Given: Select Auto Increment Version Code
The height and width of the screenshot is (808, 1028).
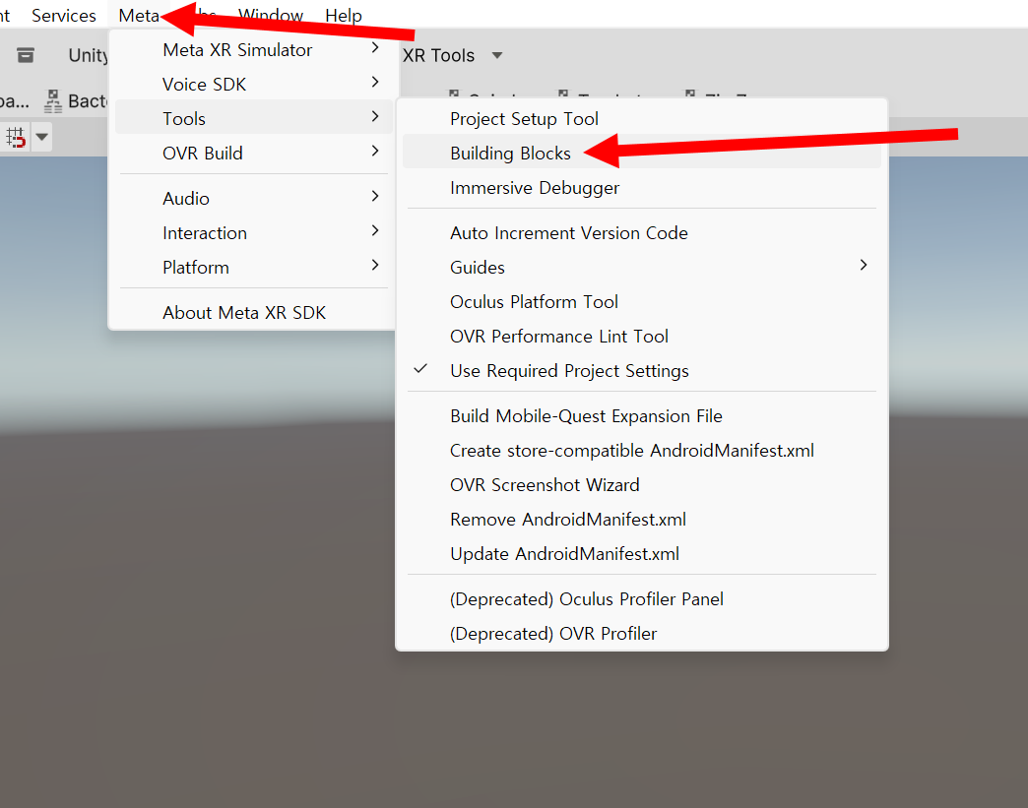Looking at the screenshot, I should point(642,233).
